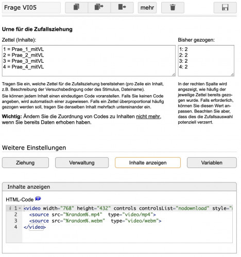Click the code line with '%random%.mp4'
Screen dimensions: 241x257
click(93, 214)
